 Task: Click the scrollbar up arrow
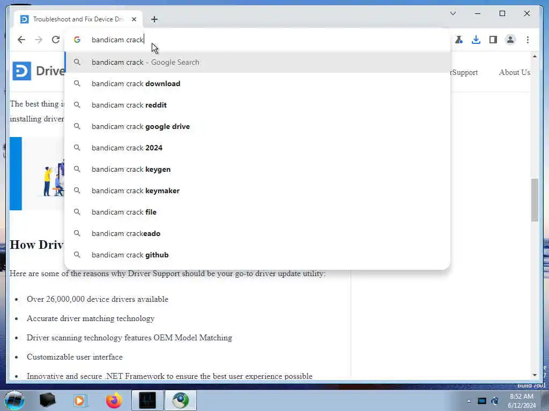tap(535, 56)
